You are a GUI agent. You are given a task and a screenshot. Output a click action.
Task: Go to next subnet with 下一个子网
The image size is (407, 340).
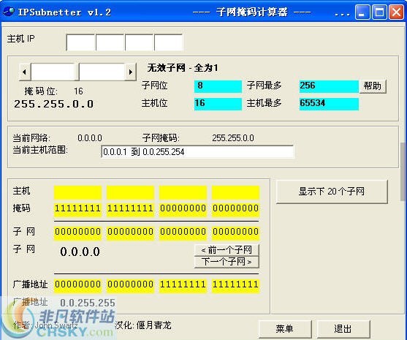(x=227, y=262)
